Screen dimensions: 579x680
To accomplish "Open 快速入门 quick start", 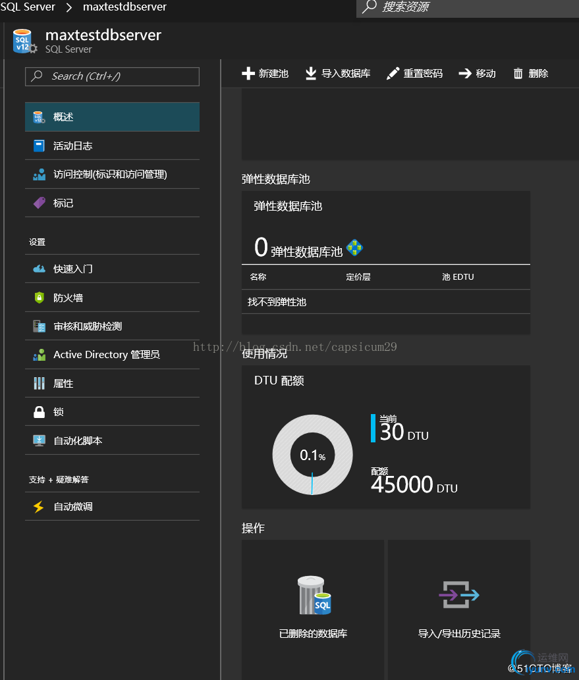I will [x=113, y=269].
